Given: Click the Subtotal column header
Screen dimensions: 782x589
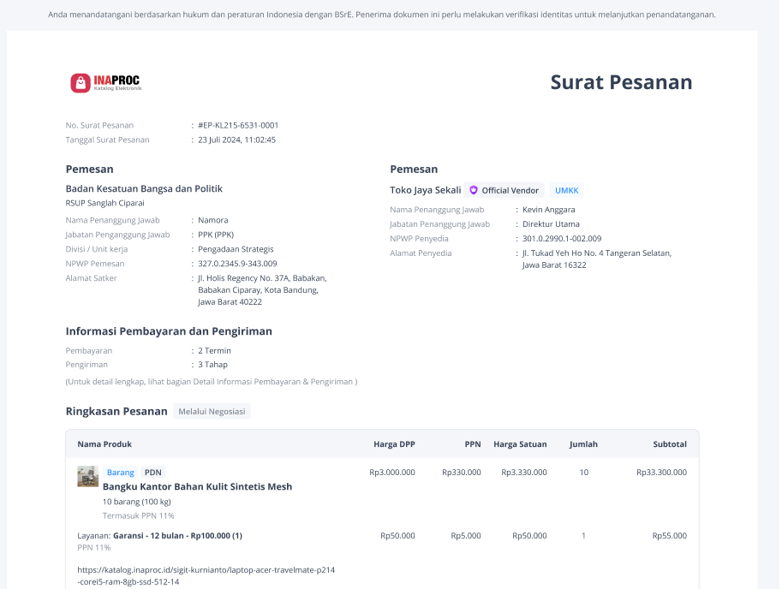Looking at the screenshot, I should tap(670, 444).
